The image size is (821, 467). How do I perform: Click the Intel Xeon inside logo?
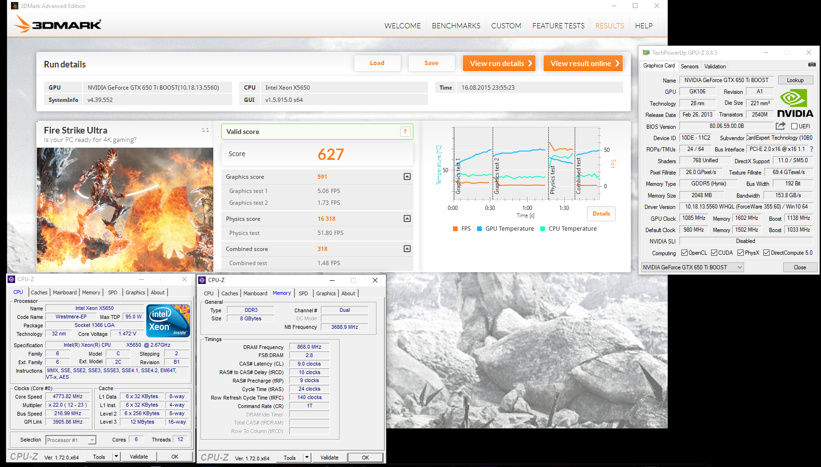168,320
